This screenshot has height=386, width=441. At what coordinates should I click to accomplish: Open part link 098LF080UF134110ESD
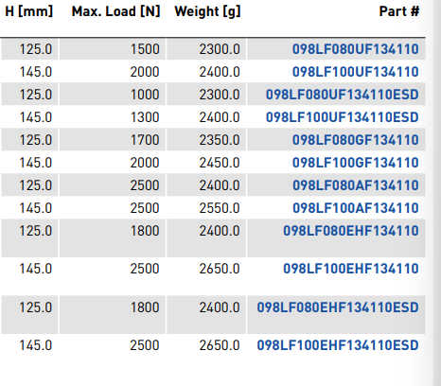[x=343, y=95]
